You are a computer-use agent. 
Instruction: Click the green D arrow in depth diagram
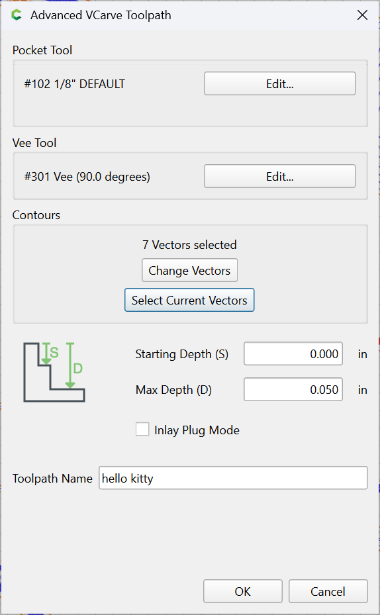(x=70, y=365)
